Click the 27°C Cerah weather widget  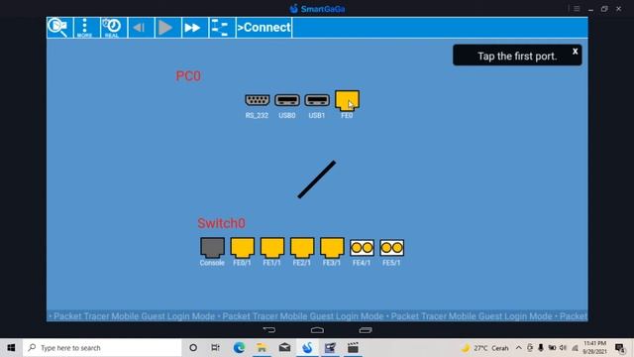click(484, 348)
